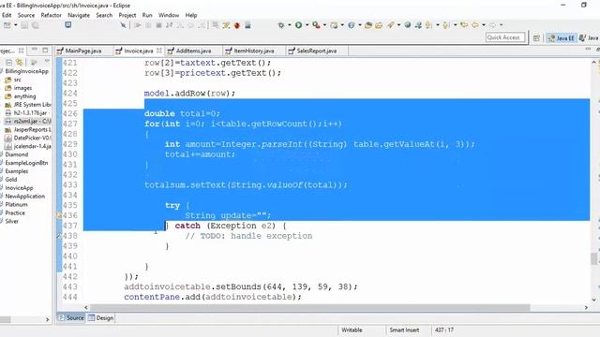Close the Invoice.java editor tab
Image resolution: width=600 pixels, height=337 pixels.
click(x=158, y=51)
